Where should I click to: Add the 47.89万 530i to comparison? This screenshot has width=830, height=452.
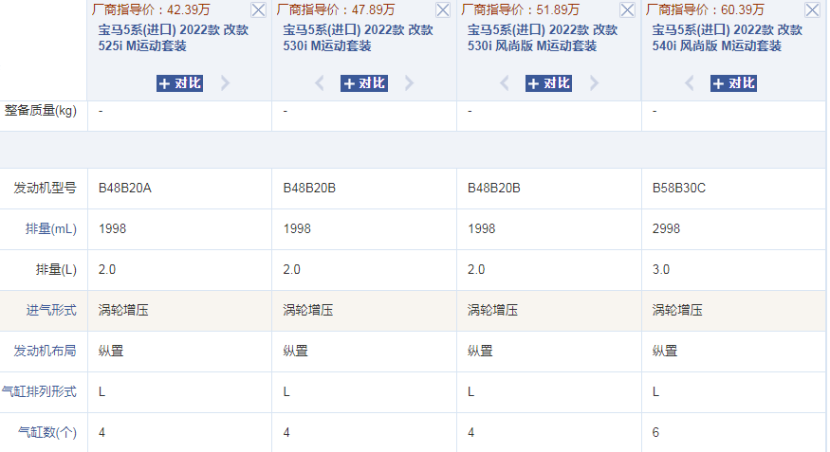[x=364, y=83]
